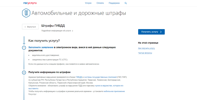Click свидетельства о регистрации ТС (СТС) item
197x100 pixels.
pos(50,60)
